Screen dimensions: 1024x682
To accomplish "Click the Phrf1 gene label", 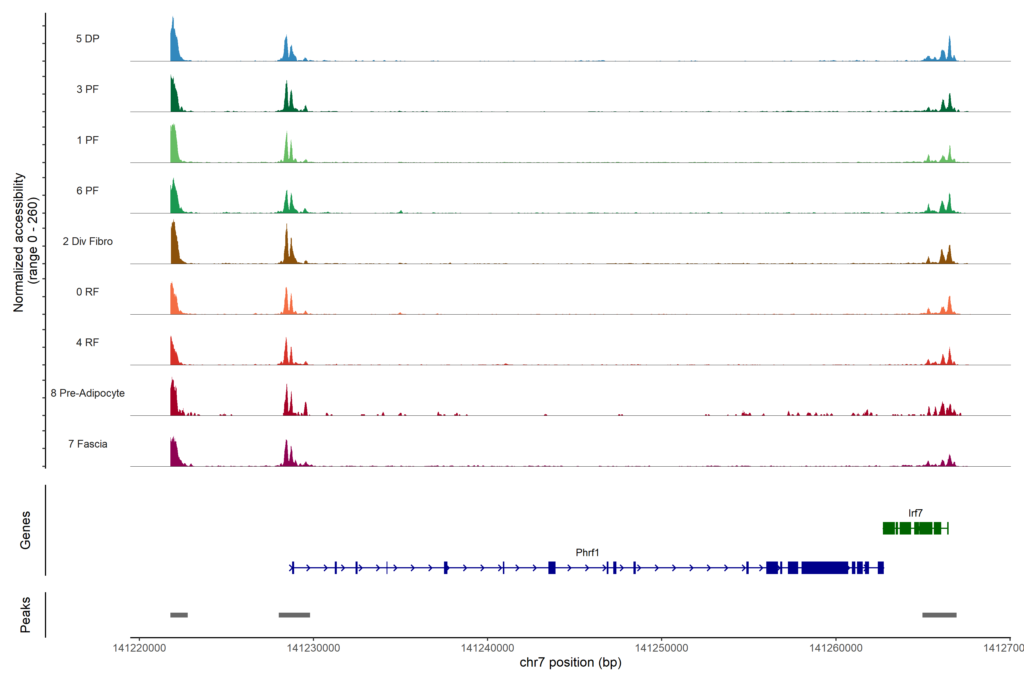I will coord(587,552).
